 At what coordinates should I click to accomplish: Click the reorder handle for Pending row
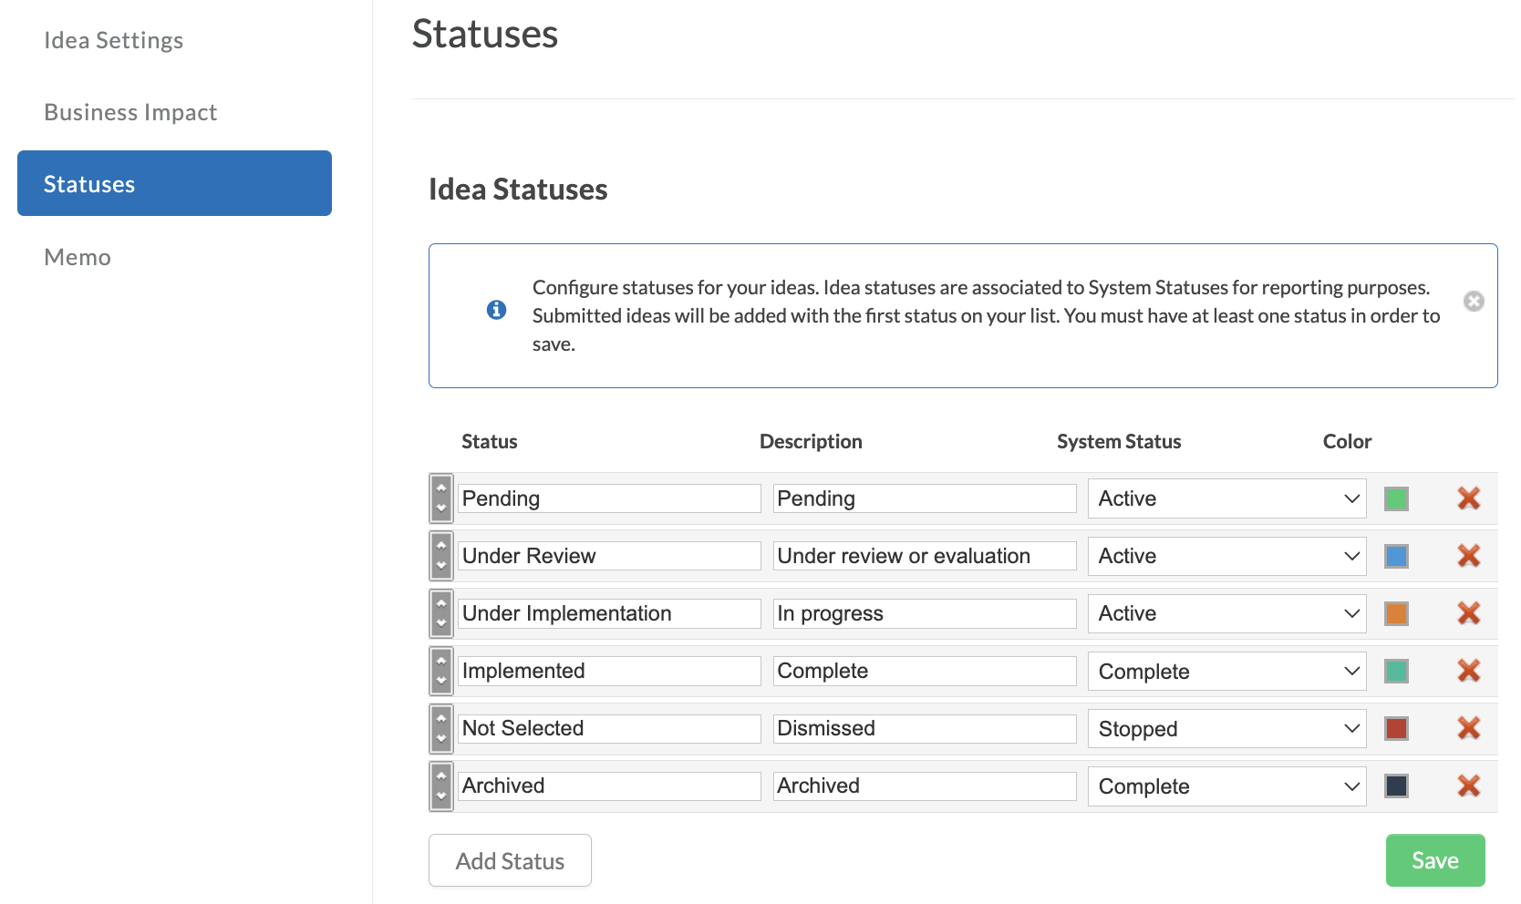pos(441,498)
